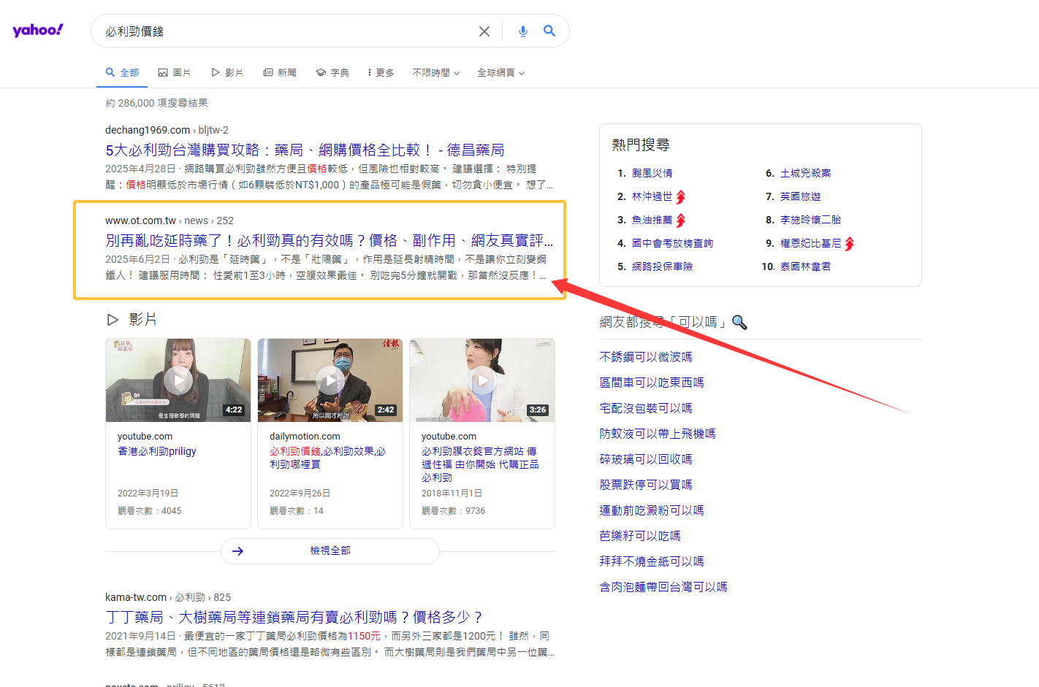The width and height of the screenshot is (1039, 687).
Task: Open suggestion 區間車可以吃東西嗎
Action: (652, 383)
